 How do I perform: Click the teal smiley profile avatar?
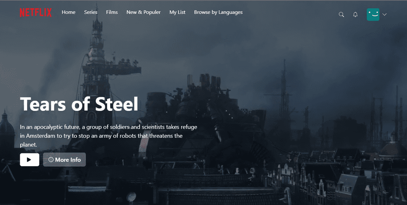tap(373, 15)
